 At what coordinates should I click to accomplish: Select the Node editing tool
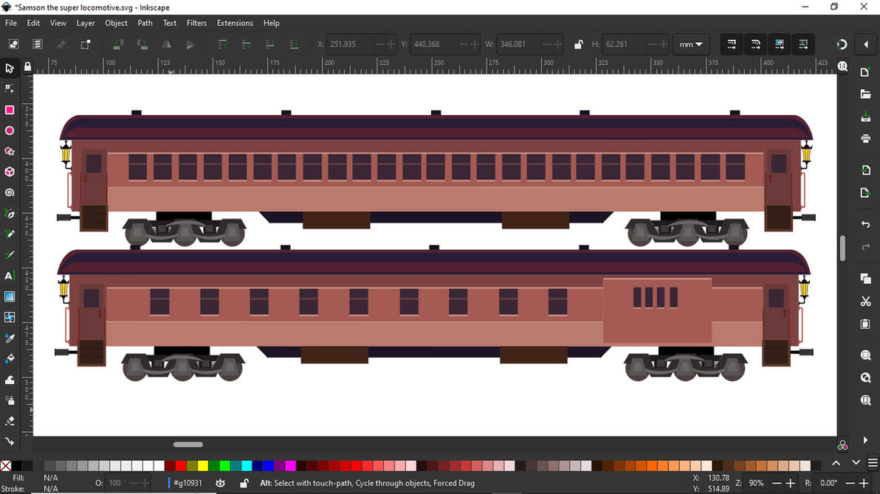(x=10, y=88)
